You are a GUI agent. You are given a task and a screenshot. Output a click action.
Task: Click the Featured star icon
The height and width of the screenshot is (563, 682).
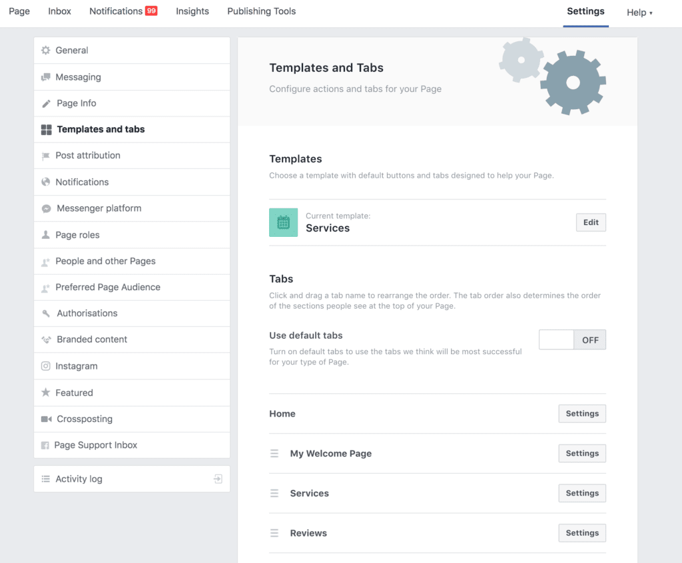[x=45, y=393]
